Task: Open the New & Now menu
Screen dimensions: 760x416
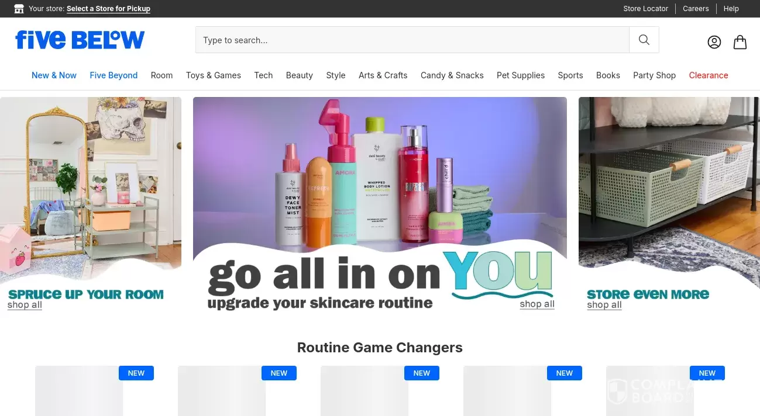Action: 54,75
